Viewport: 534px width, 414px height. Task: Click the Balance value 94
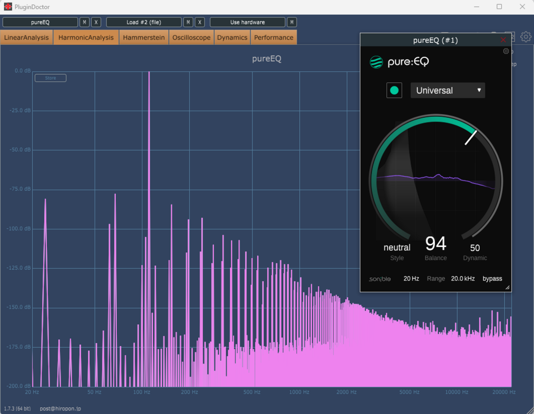[x=435, y=243]
